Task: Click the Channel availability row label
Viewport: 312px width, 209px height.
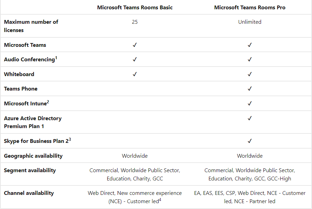Action: coord(29,193)
